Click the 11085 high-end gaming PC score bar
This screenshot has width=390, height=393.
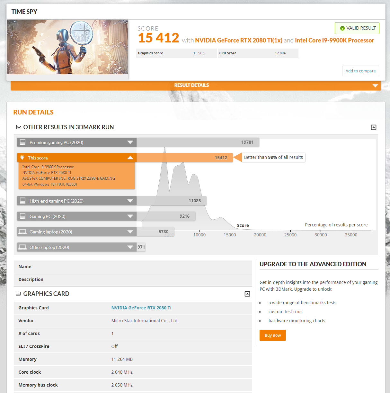coord(172,201)
